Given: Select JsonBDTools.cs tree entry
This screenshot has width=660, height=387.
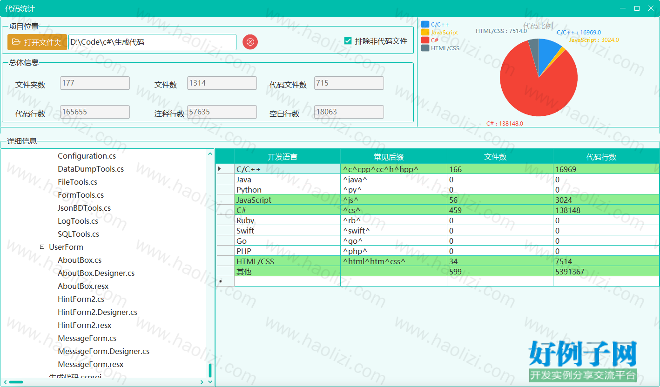Looking at the screenshot, I should pyautogui.click(x=84, y=208).
